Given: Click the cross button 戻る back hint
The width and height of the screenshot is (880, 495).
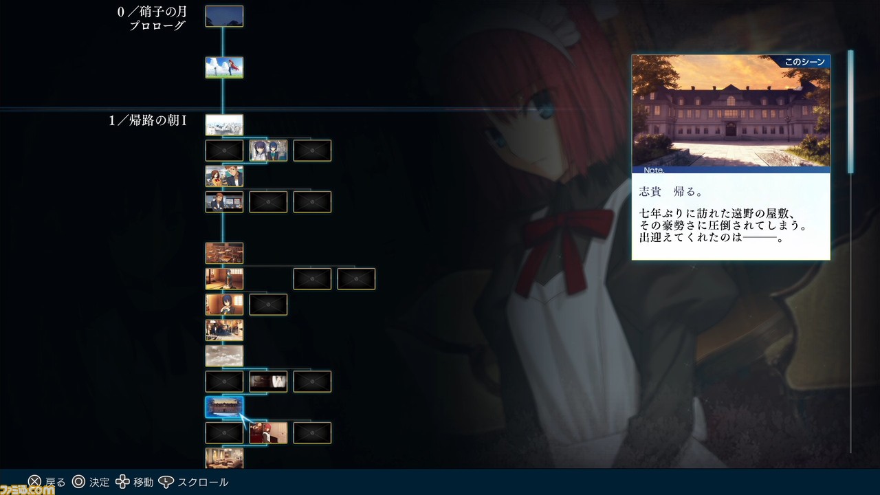Looking at the screenshot, I should click(47, 482).
